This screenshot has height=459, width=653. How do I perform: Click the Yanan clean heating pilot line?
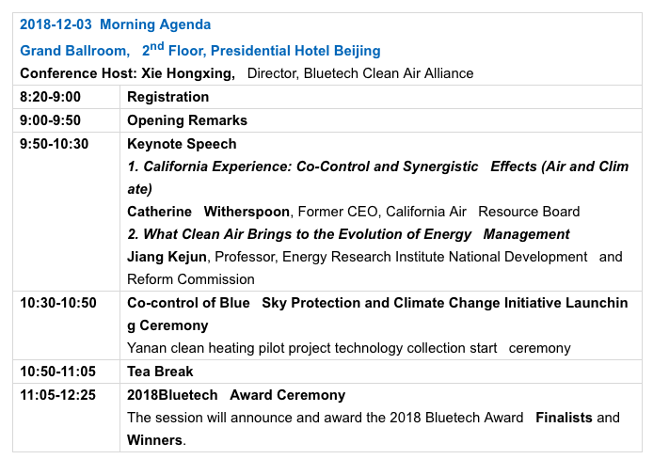coord(348,348)
